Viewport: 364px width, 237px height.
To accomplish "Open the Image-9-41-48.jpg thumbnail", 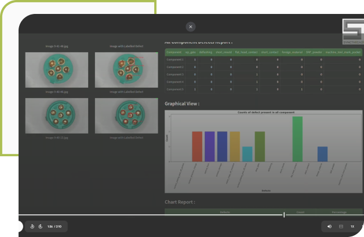I will click(x=57, y=70).
